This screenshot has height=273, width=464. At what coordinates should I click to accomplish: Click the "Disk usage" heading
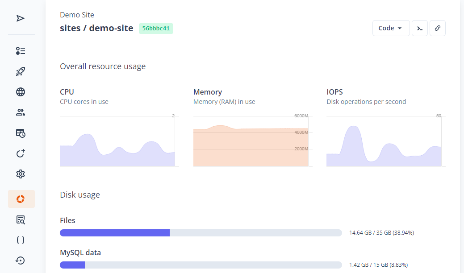tap(80, 194)
